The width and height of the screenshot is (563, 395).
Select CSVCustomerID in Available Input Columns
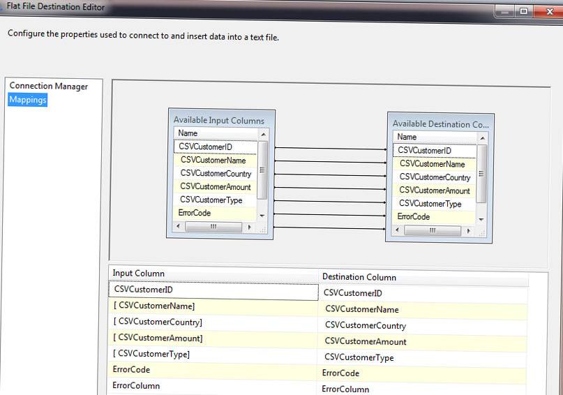click(216, 147)
